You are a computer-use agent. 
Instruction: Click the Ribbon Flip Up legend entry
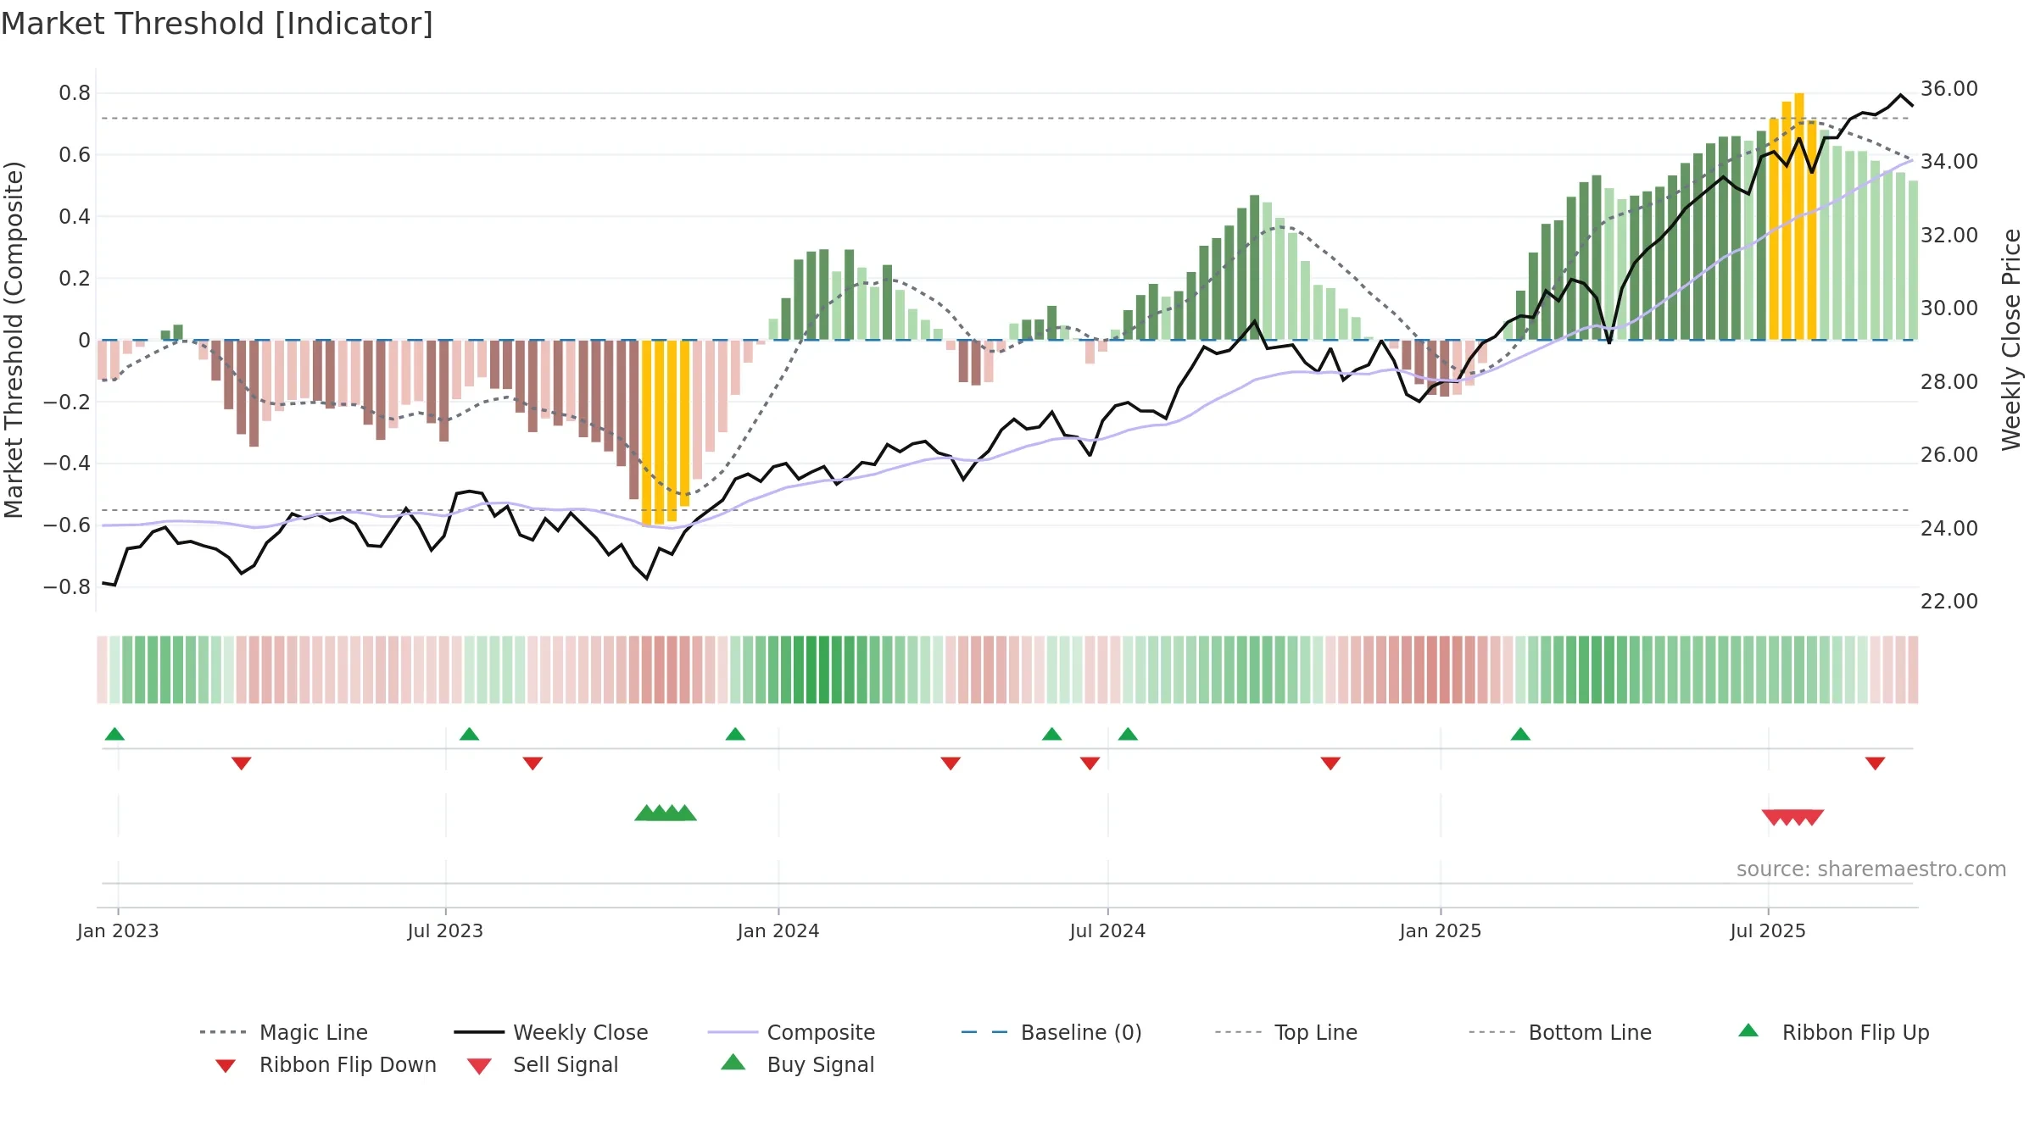click(x=1833, y=1032)
